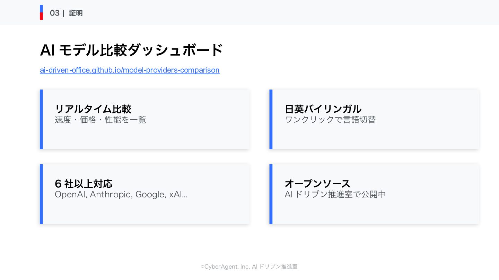This screenshot has width=499, height=280.
Task: Click the ワンクリックで言語切替 description text
Action: pyautogui.click(x=330, y=120)
